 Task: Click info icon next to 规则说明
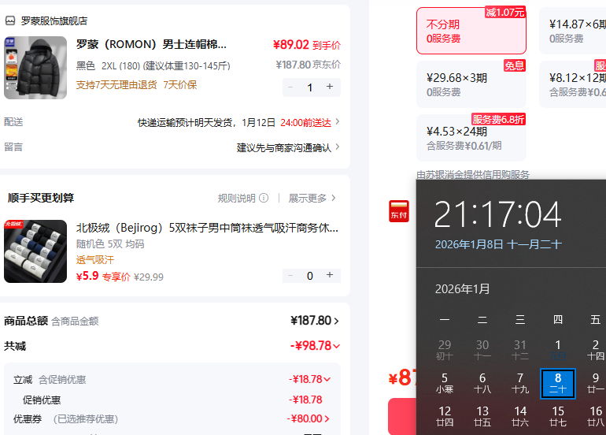tap(264, 198)
